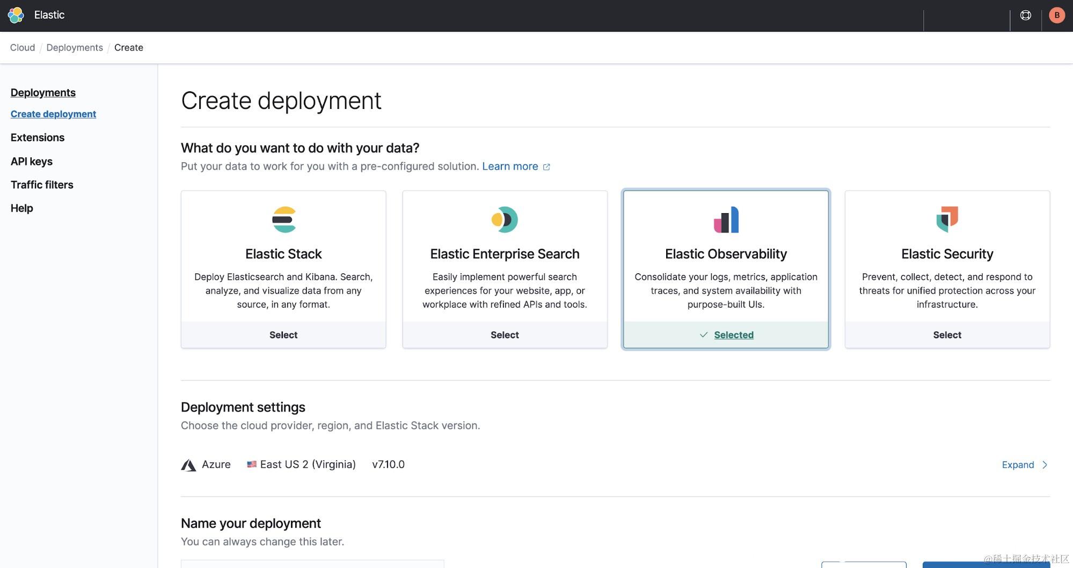This screenshot has width=1073, height=568.
Task: Click the Expand chevron arrow
Action: 1045,465
